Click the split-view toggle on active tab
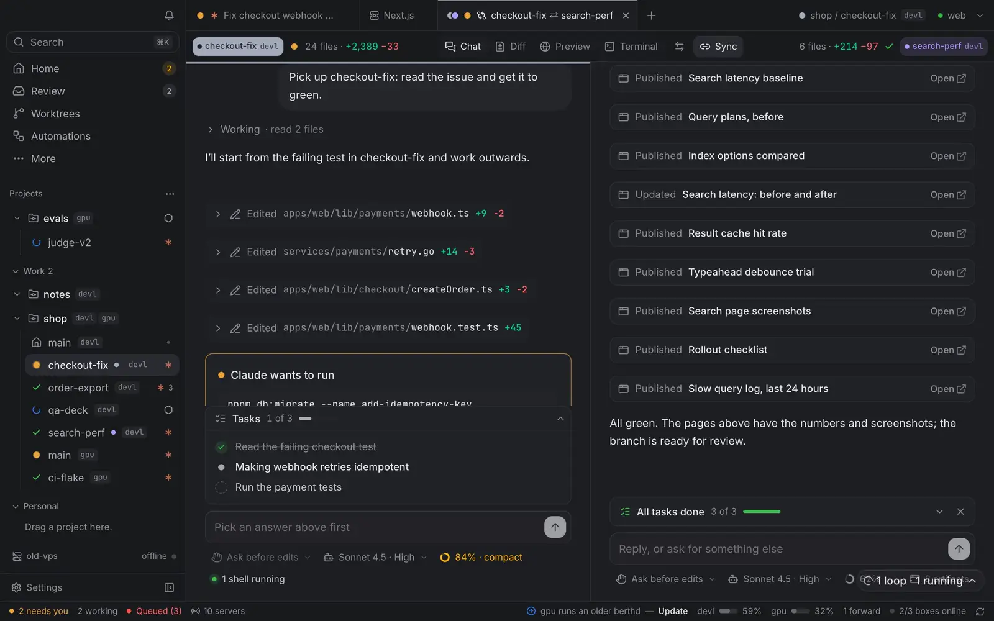 click(x=453, y=16)
